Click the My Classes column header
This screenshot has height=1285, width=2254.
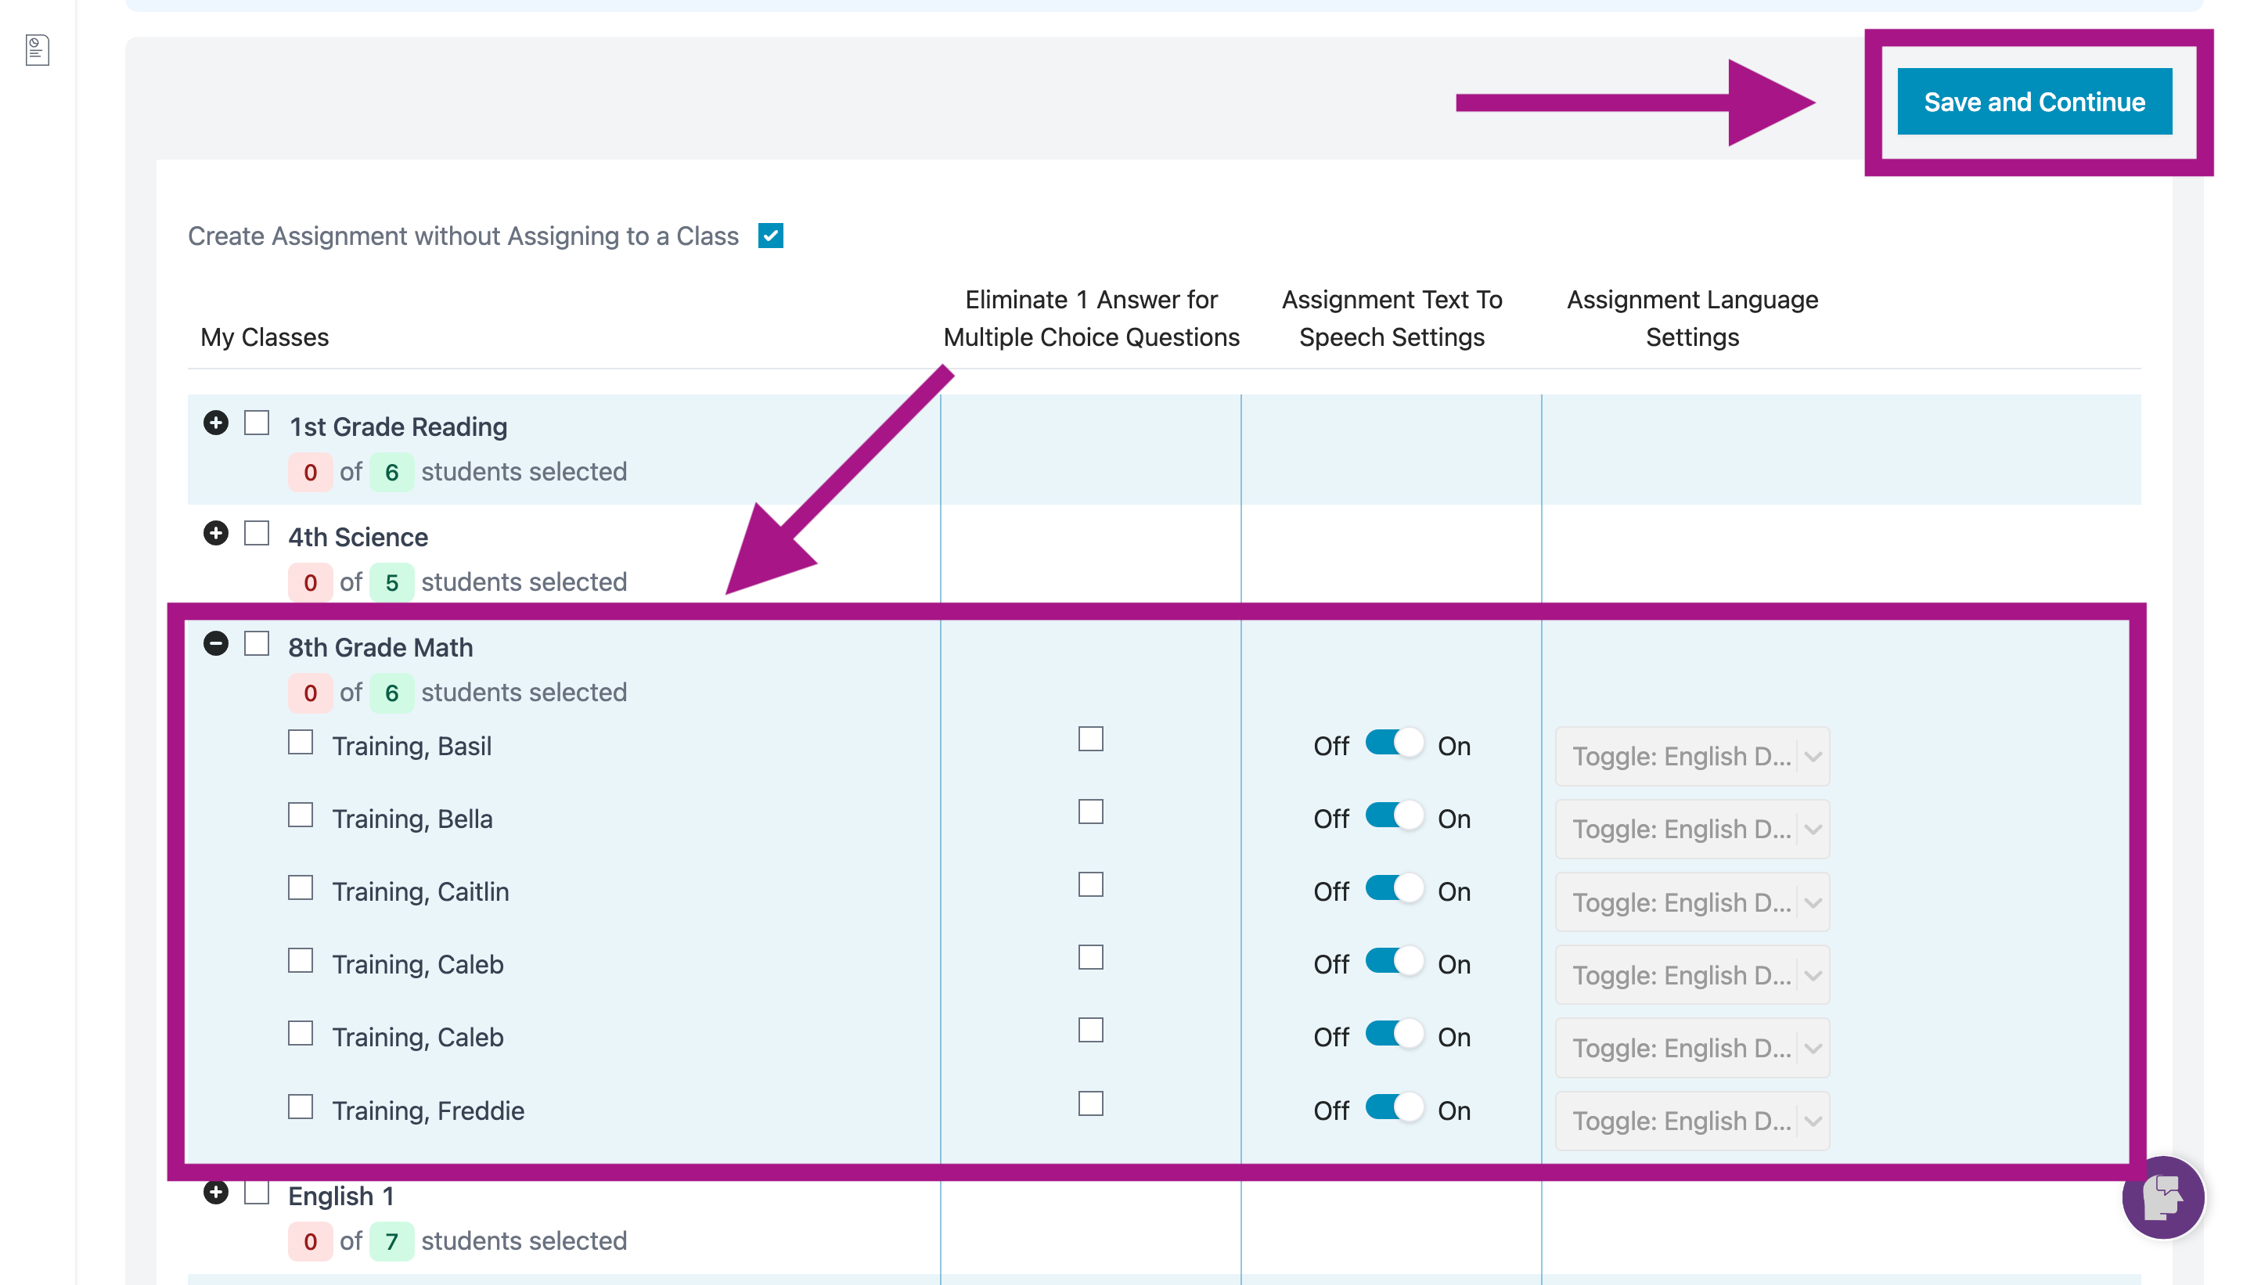point(265,337)
